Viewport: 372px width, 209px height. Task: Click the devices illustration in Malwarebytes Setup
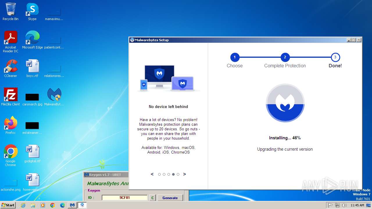click(169, 78)
